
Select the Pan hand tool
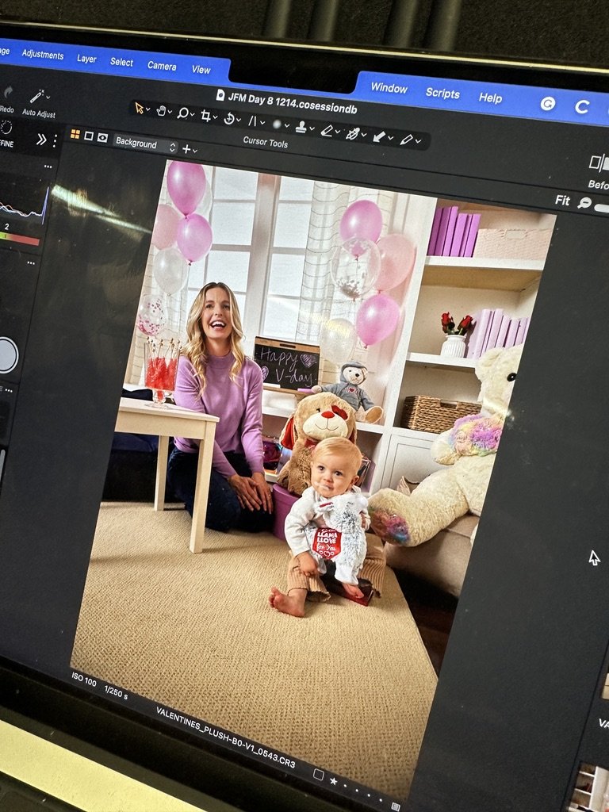tap(161, 110)
